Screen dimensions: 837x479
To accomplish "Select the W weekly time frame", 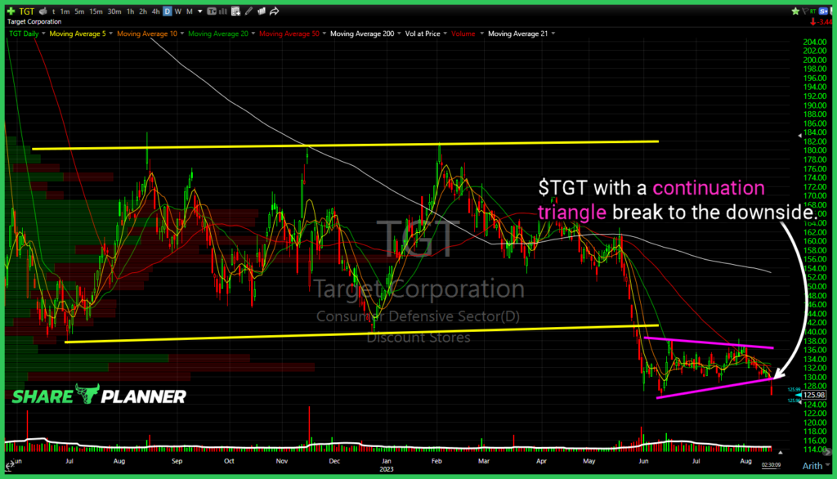I will click(x=178, y=11).
